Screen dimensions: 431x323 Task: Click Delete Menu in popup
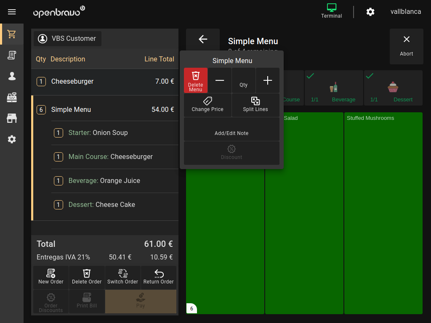(x=196, y=80)
